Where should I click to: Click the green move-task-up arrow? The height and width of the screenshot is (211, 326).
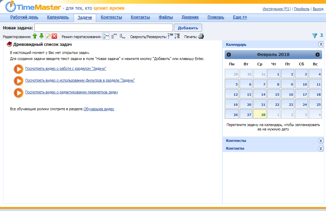pos(34,36)
